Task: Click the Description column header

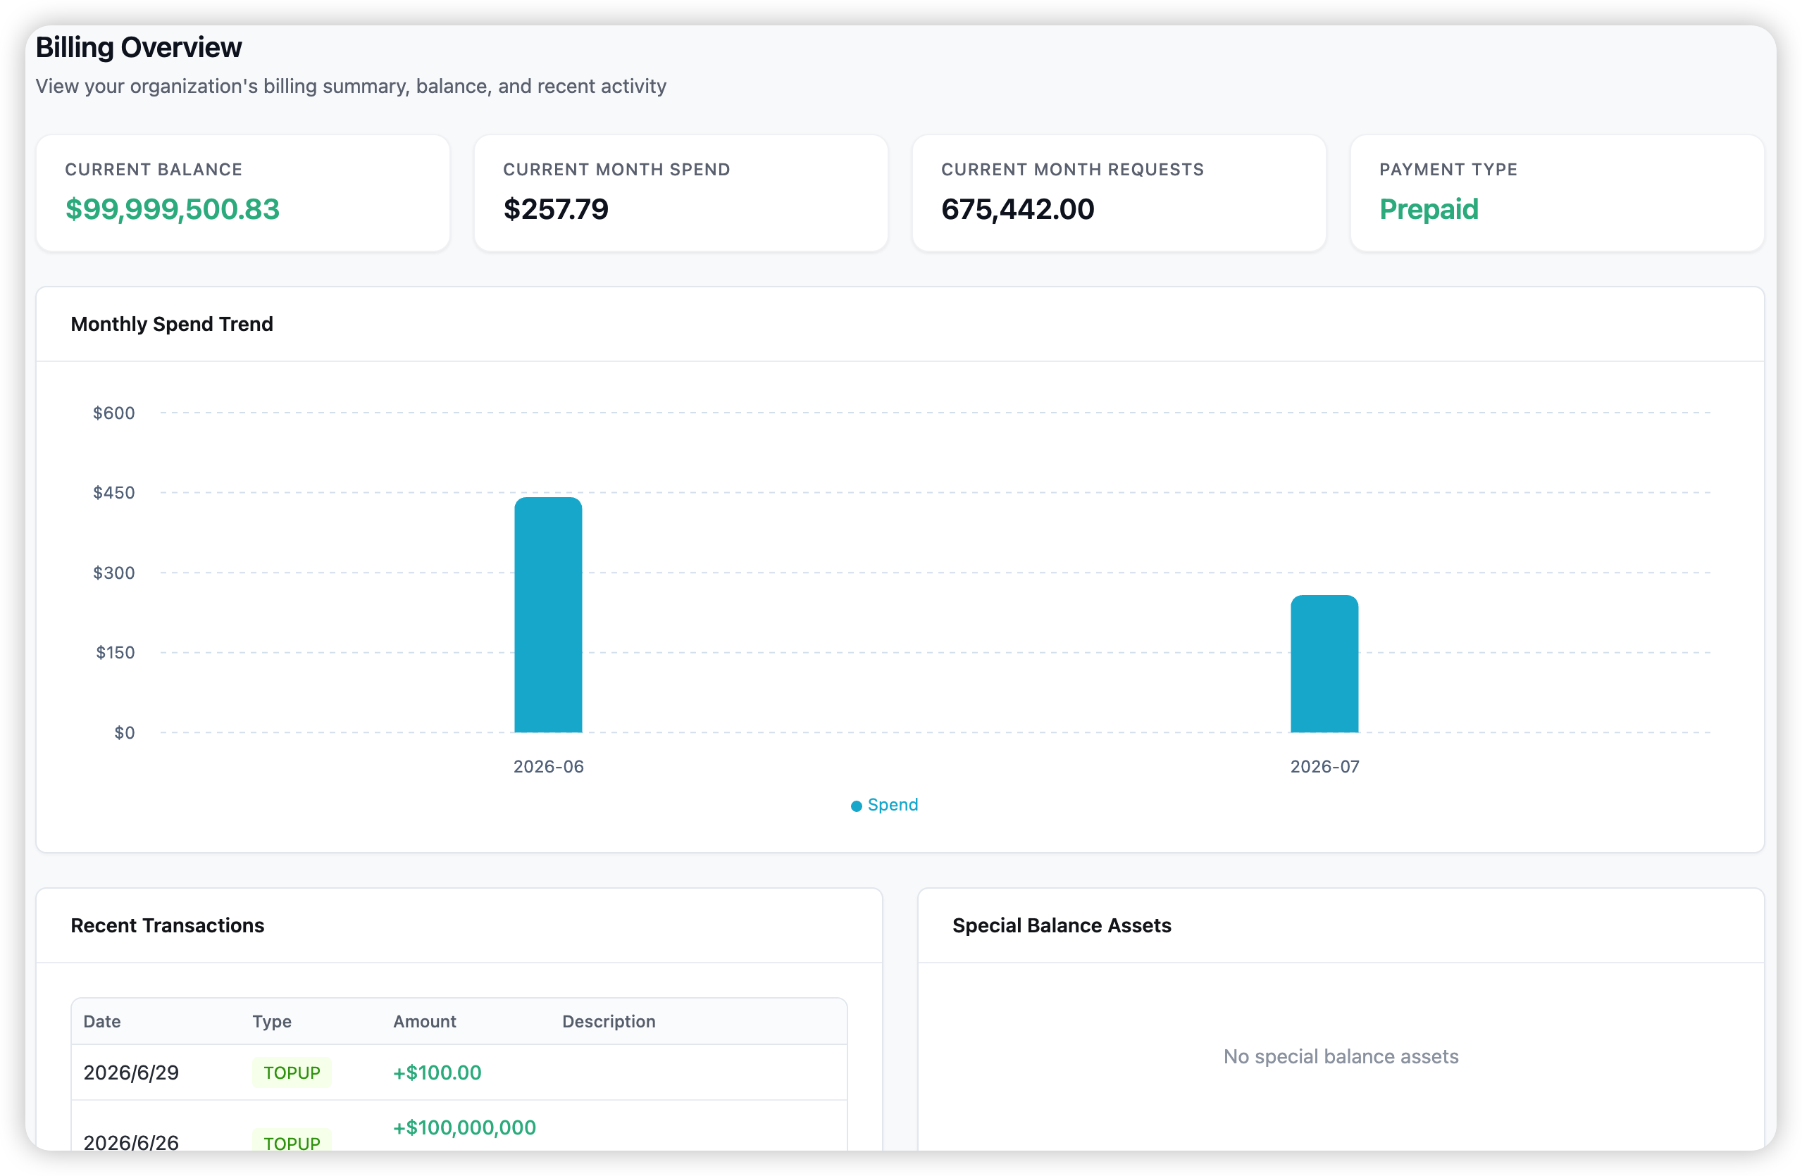Action: 609,1022
